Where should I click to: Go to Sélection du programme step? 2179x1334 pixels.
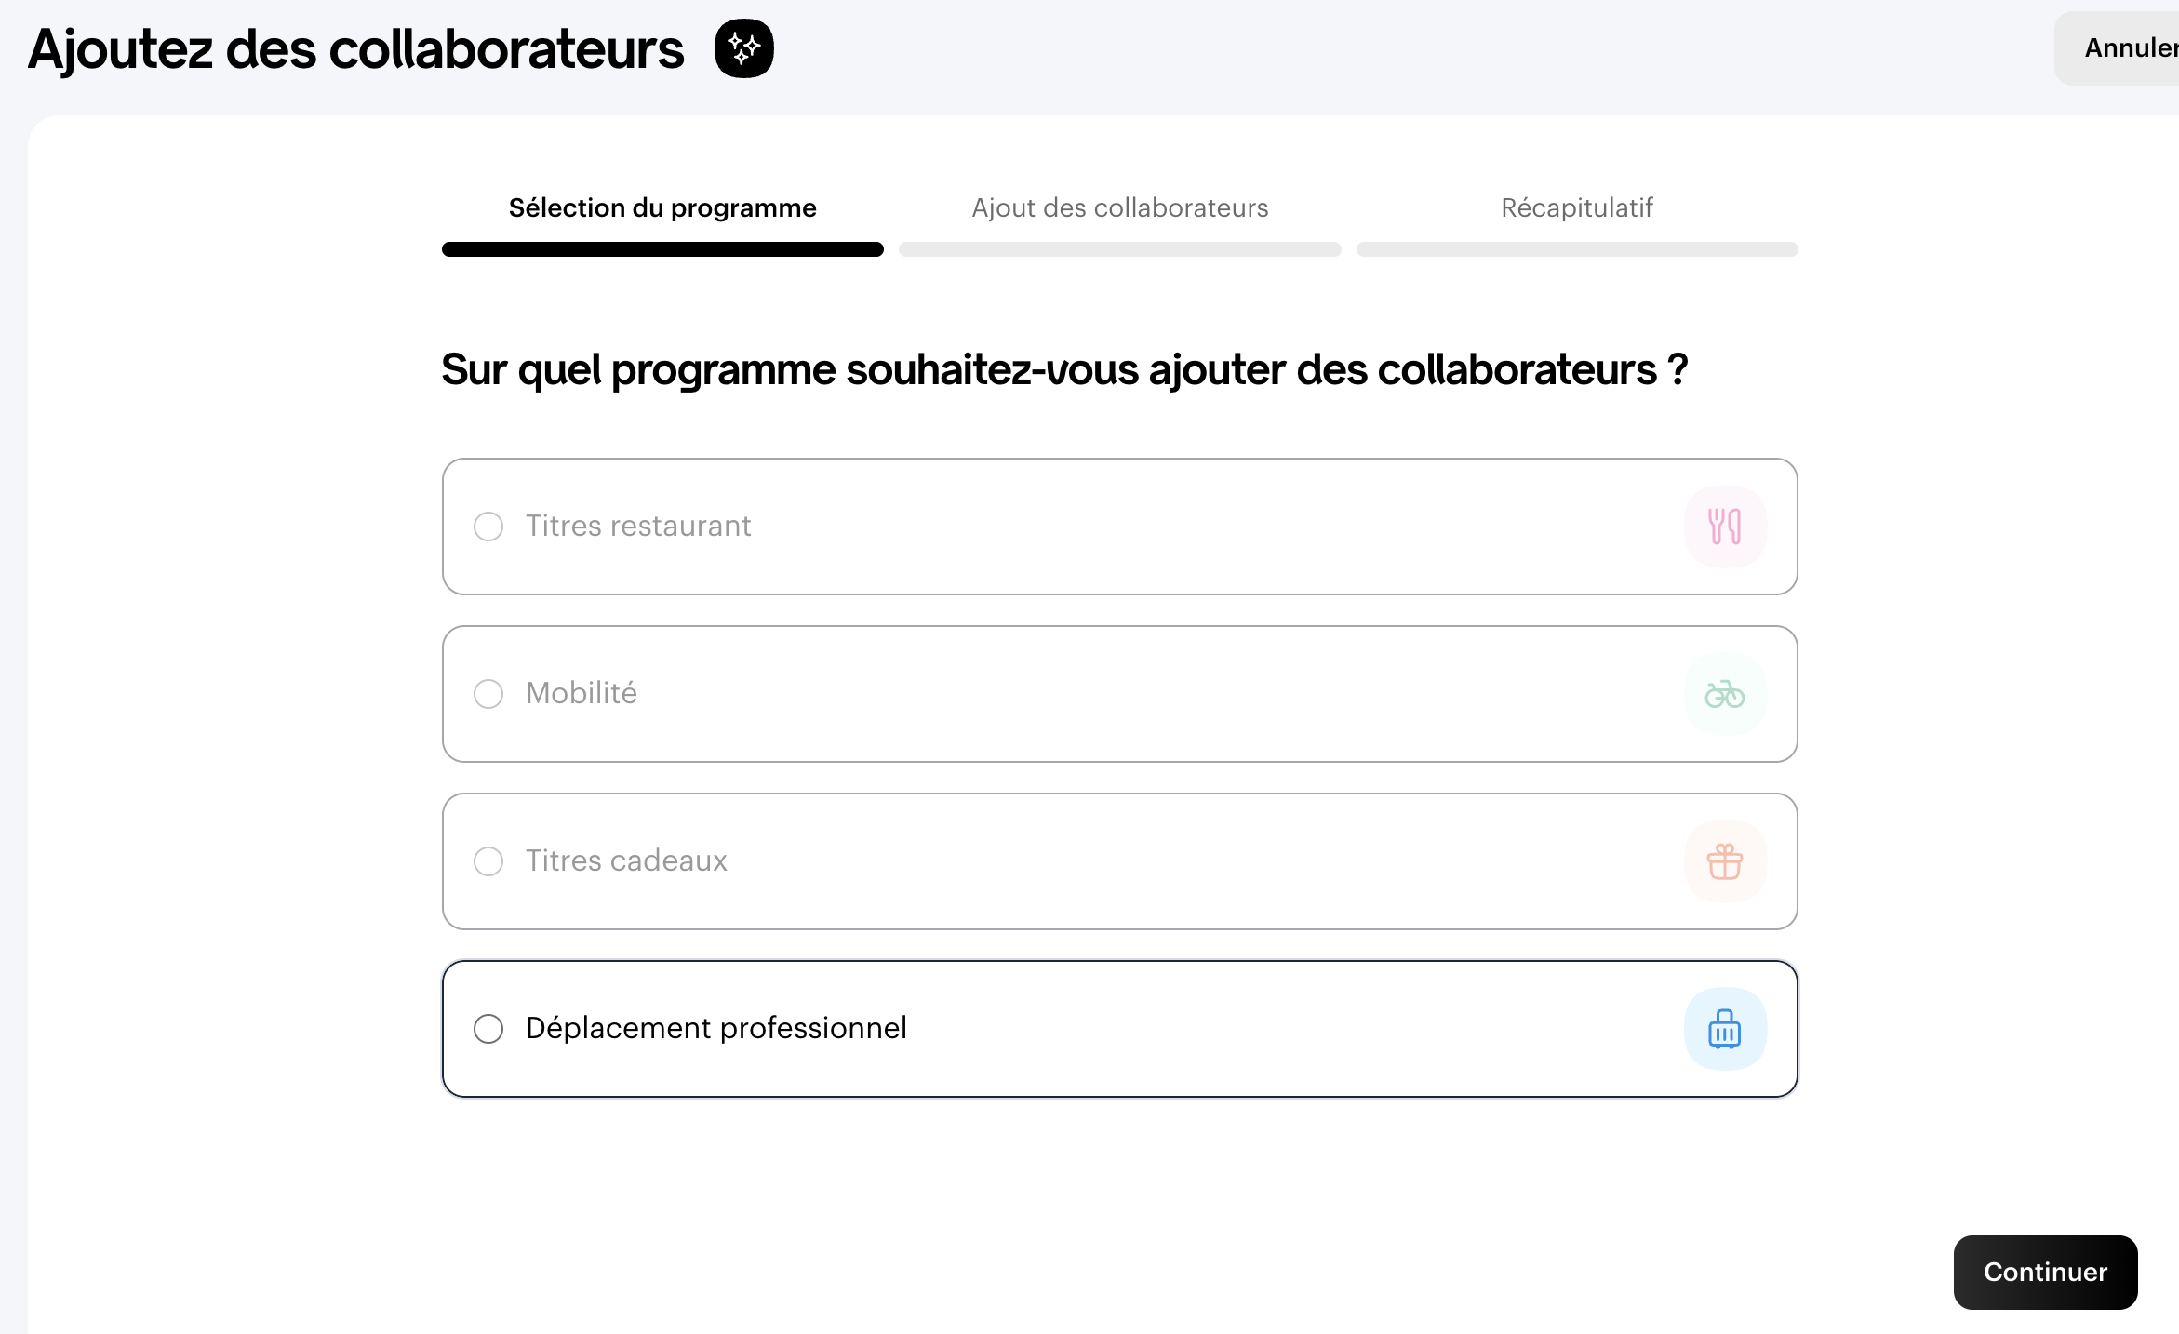662,207
